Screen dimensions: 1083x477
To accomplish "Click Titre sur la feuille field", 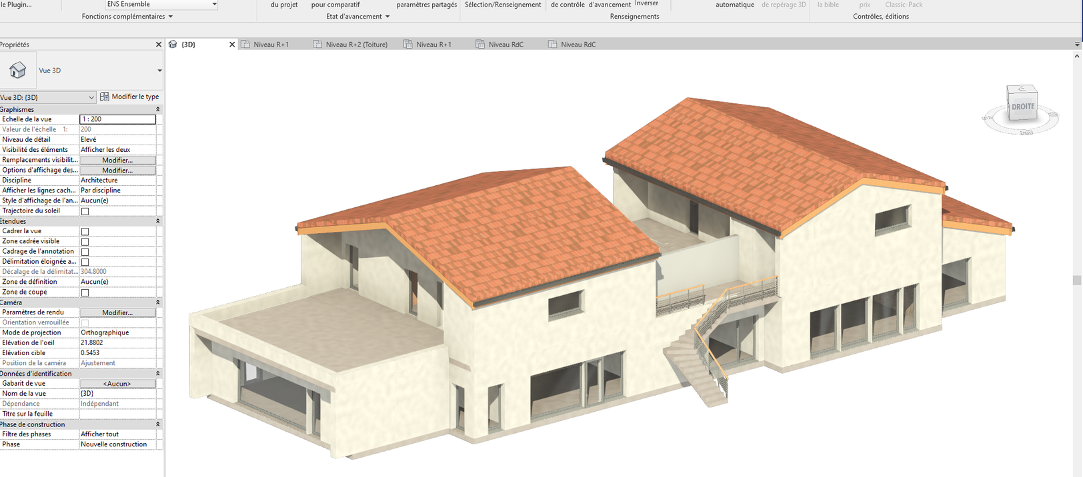I will coord(117,414).
